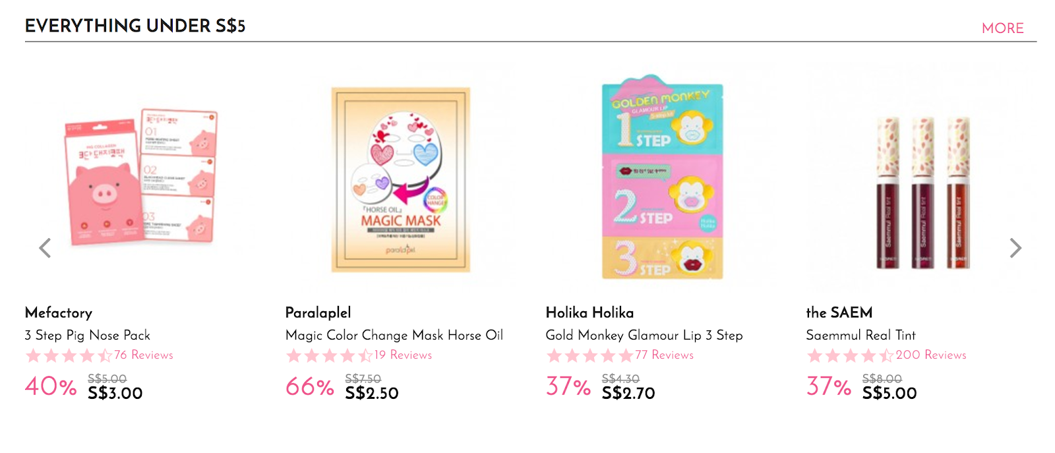Click the 3 Step Pig Nose Pack title

(88, 335)
